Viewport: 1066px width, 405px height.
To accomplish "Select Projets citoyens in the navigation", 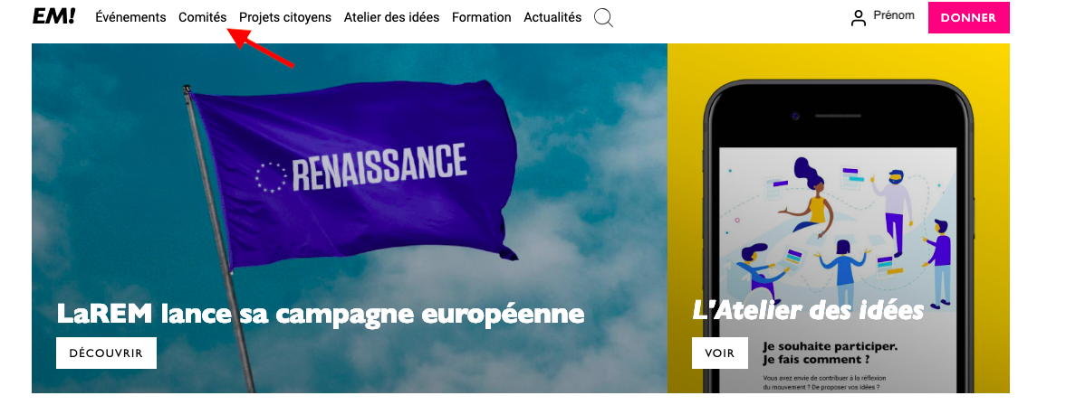I will [285, 18].
